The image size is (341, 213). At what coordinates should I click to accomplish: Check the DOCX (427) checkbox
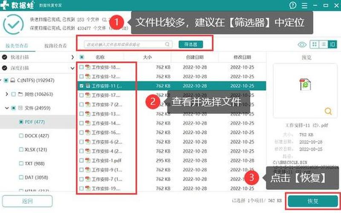21,136
